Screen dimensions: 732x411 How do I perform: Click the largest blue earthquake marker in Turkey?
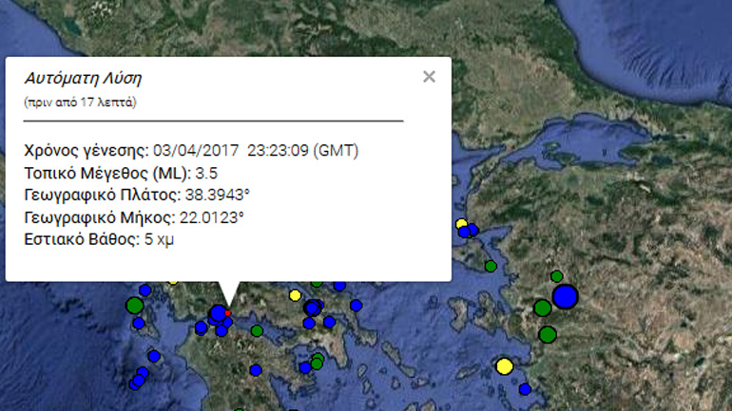[566, 296]
